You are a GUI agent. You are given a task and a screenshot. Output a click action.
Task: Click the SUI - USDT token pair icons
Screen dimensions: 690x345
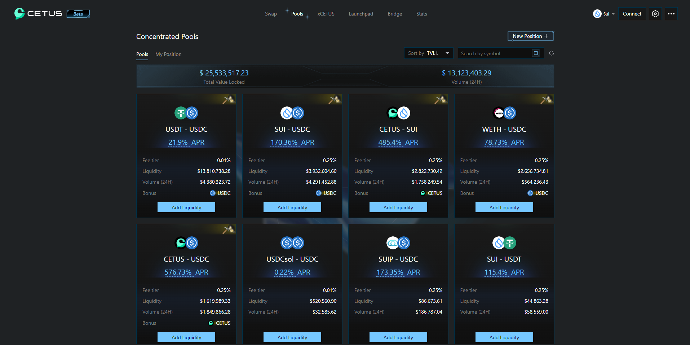(504, 243)
